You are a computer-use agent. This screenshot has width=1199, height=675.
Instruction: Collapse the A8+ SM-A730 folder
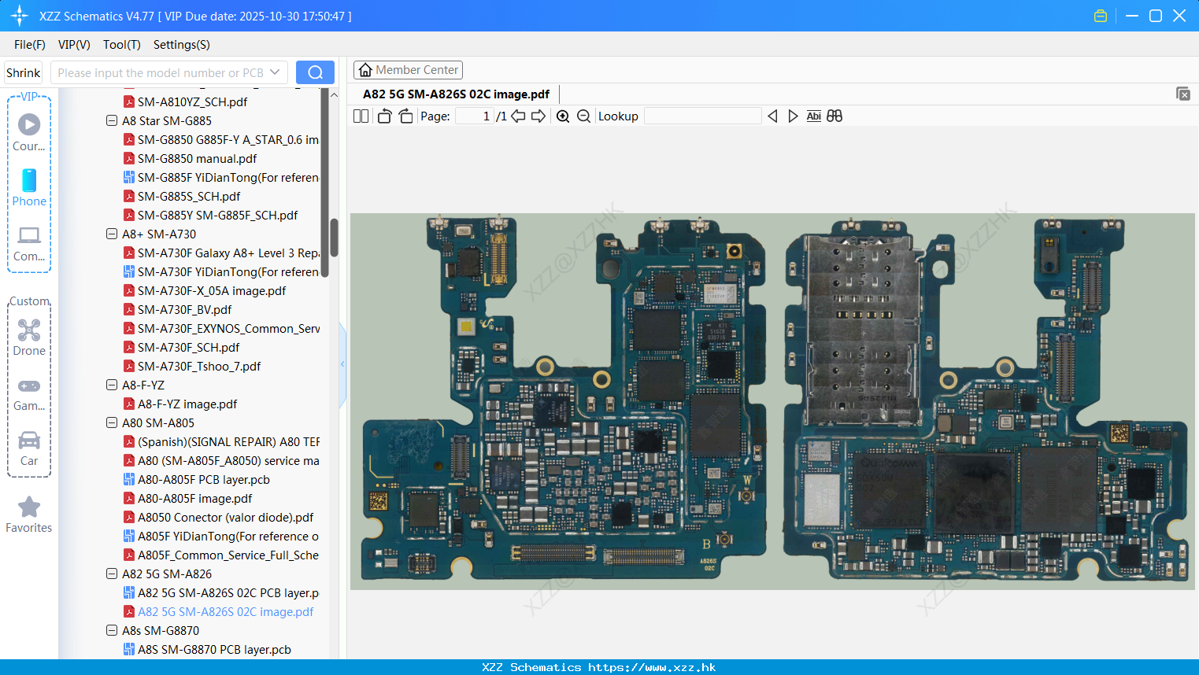(112, 234)
